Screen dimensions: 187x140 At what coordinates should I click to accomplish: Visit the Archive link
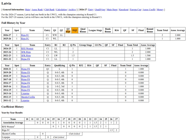(x=72, y=10)
